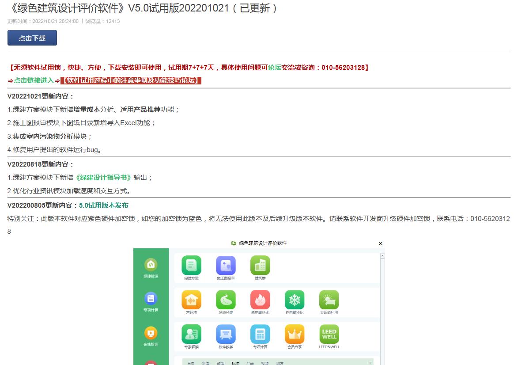
Task: Open the 耗电输热比 flame icon
Action: pos(260,300)
